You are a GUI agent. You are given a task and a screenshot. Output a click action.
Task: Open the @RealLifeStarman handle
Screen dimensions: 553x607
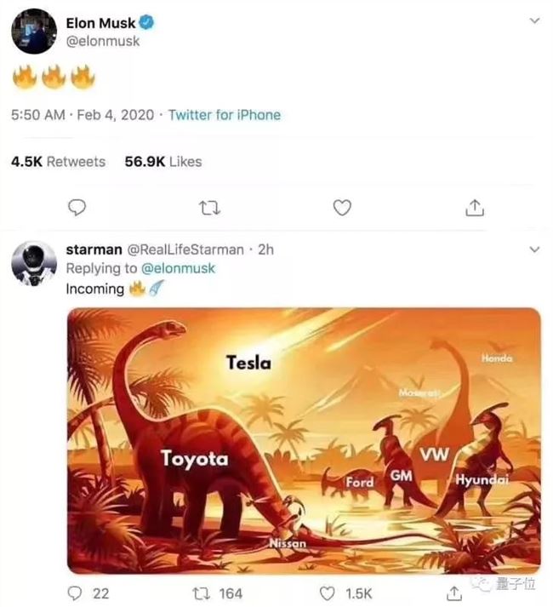[x=185, y=249]
